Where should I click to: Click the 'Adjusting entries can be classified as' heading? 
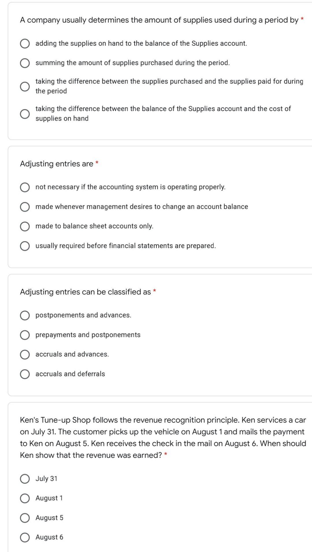[86, 292]
